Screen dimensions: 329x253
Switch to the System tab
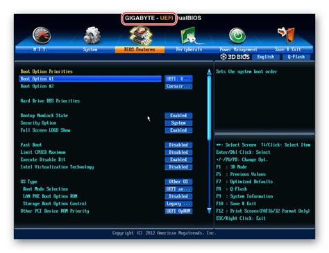[x=90, y=49]
